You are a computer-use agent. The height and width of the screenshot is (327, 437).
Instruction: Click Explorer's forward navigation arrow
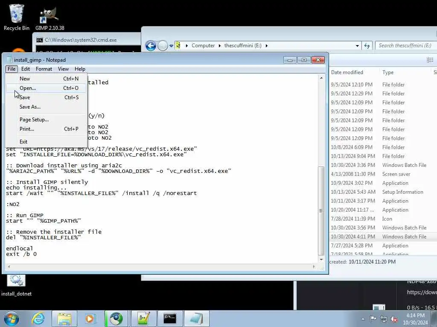click(163, 46)
